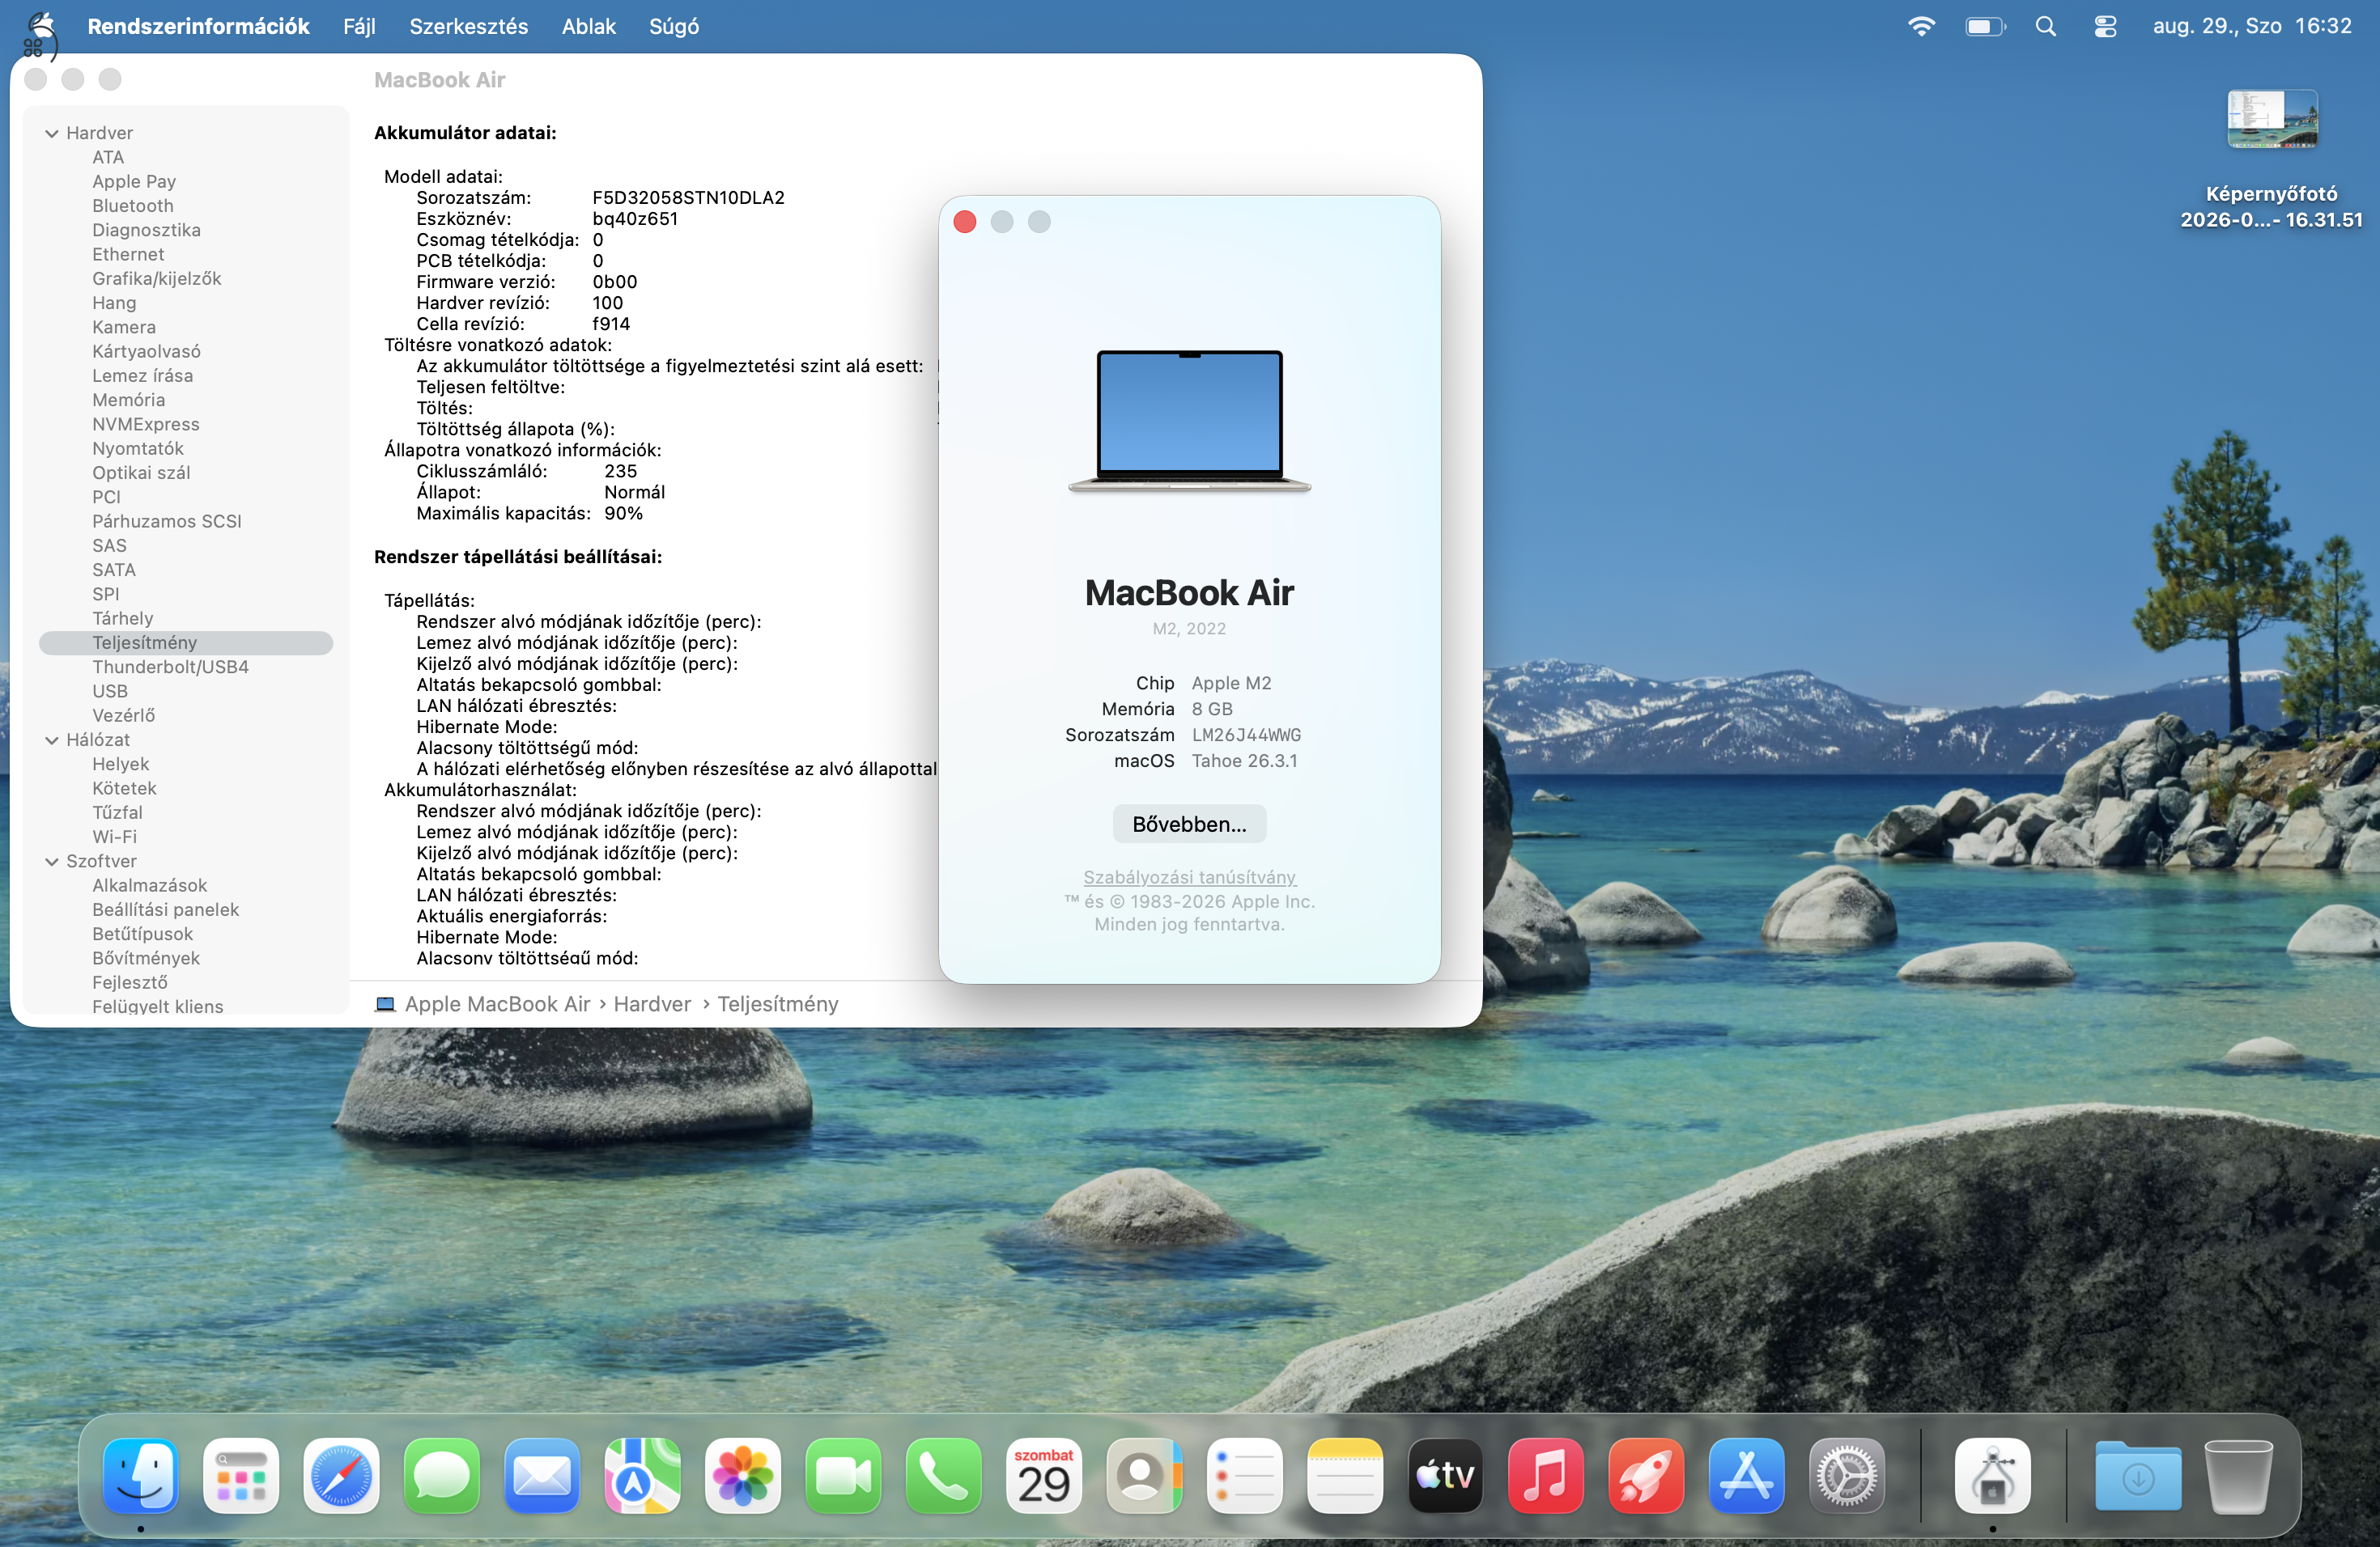Launch FaceTime from the Dock

[x=843, y=1475]
